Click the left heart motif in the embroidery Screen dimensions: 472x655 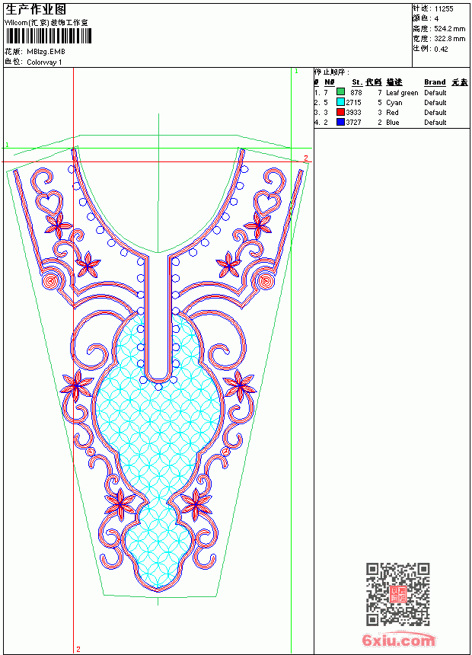point(49,201)
